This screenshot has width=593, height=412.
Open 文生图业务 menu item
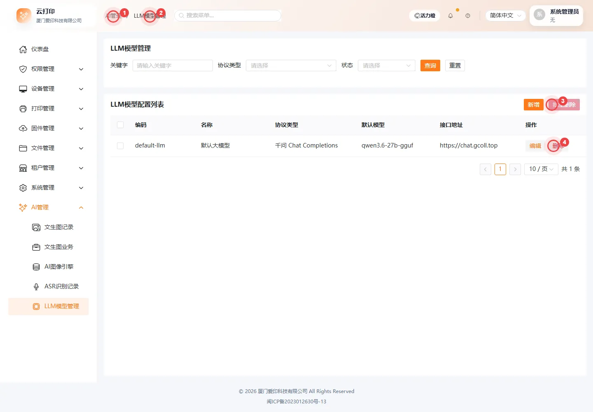point(49,247)
